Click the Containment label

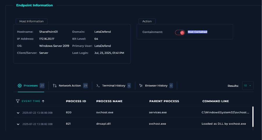pos(152,32)
